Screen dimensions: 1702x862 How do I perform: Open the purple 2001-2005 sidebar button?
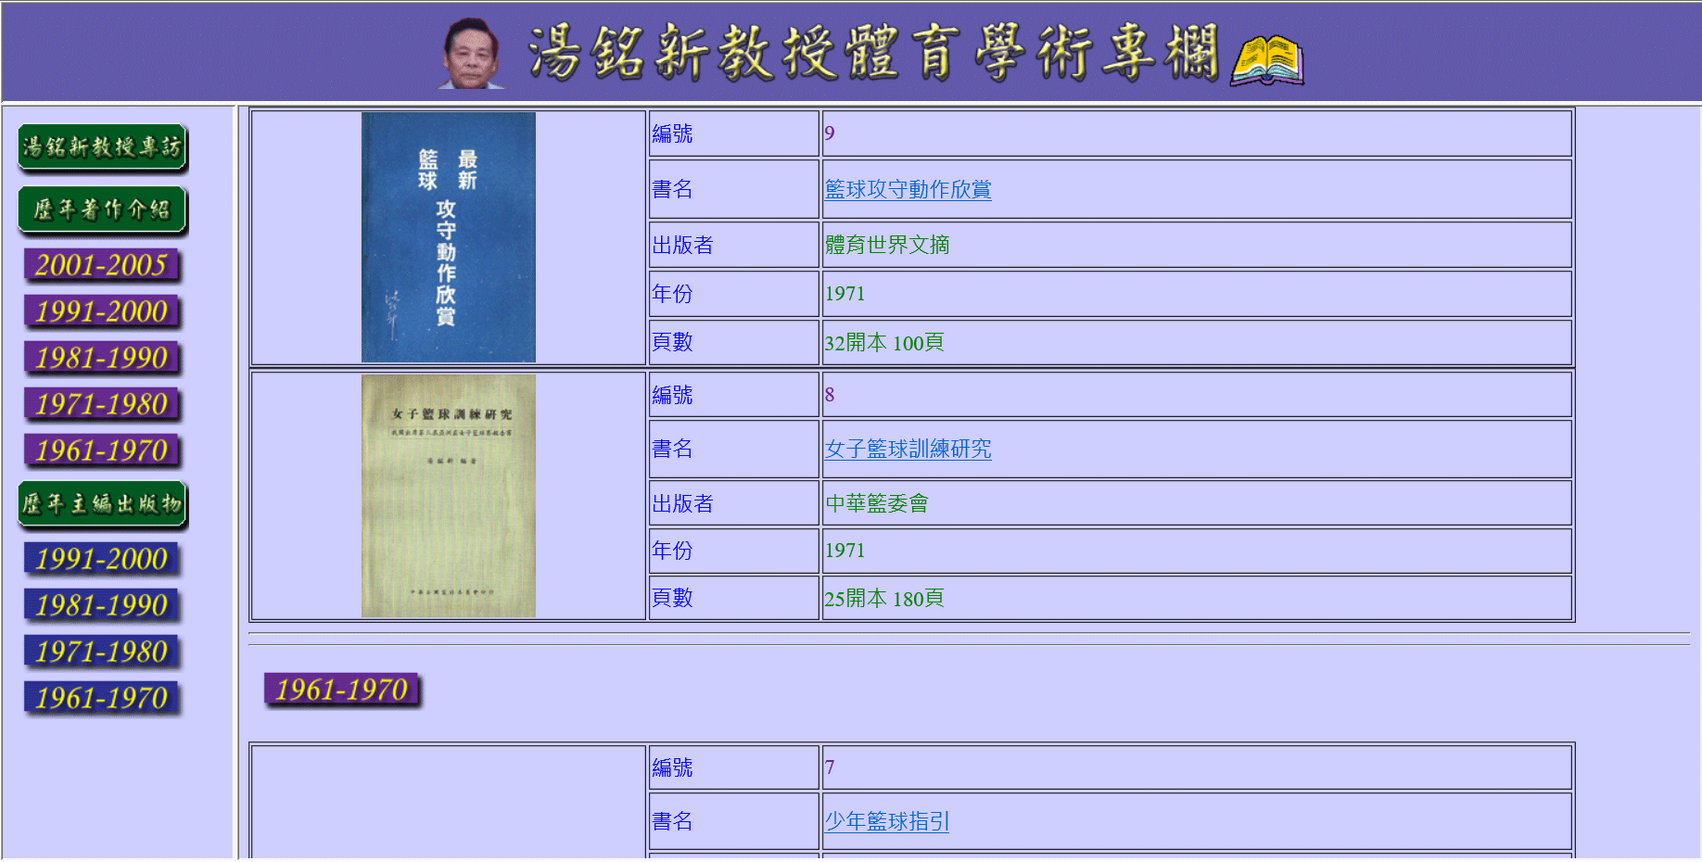(102, 266)
